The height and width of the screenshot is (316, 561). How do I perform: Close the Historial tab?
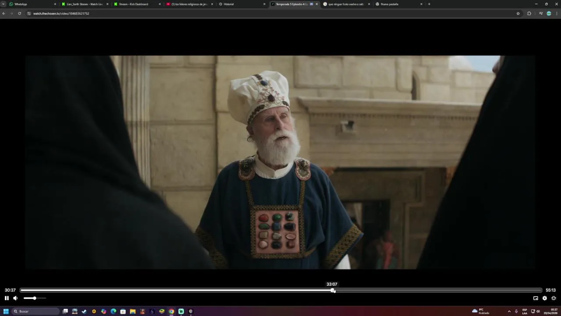pos(264,4)
